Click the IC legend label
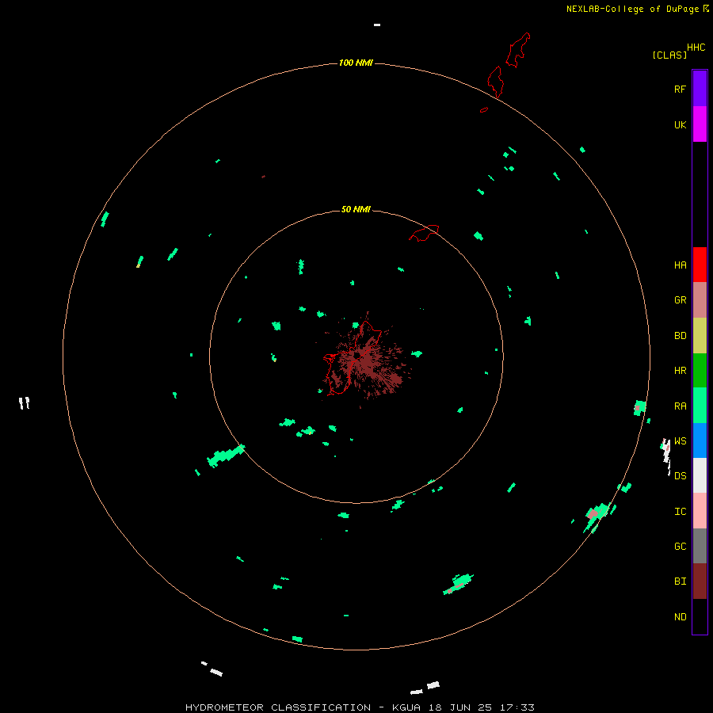Viewport: 713px width, 713px height. point(680,512)
